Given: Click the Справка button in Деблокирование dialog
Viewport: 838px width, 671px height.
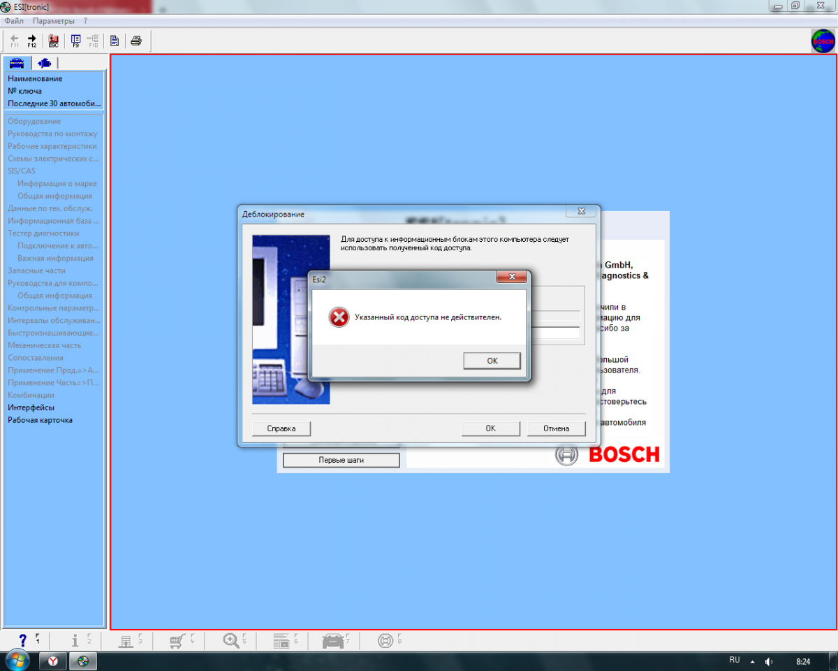Looking at the screenshot, I should pyautogui.click(x=281, y=428).
